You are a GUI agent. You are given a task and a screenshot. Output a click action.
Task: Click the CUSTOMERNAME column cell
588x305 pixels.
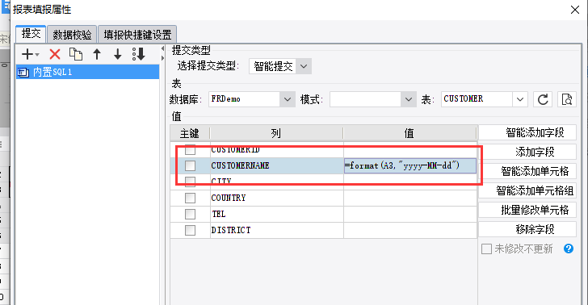(x=277, y=165)
